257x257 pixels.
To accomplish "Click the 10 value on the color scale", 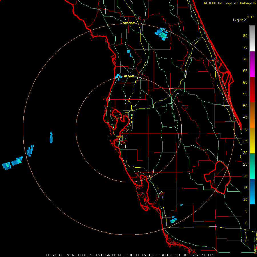I will pyautogui.click(x=245, y=200).
